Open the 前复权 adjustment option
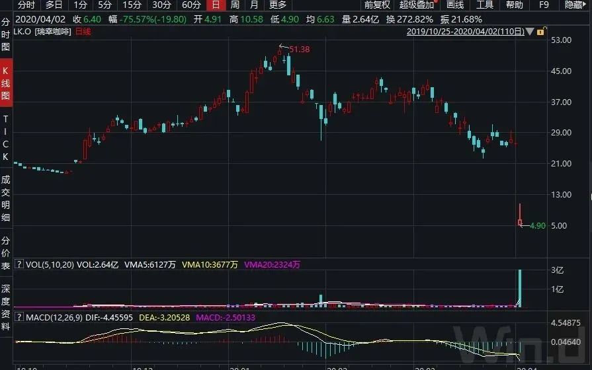Screen dimensions: 592x370 (x=377, y=5)
